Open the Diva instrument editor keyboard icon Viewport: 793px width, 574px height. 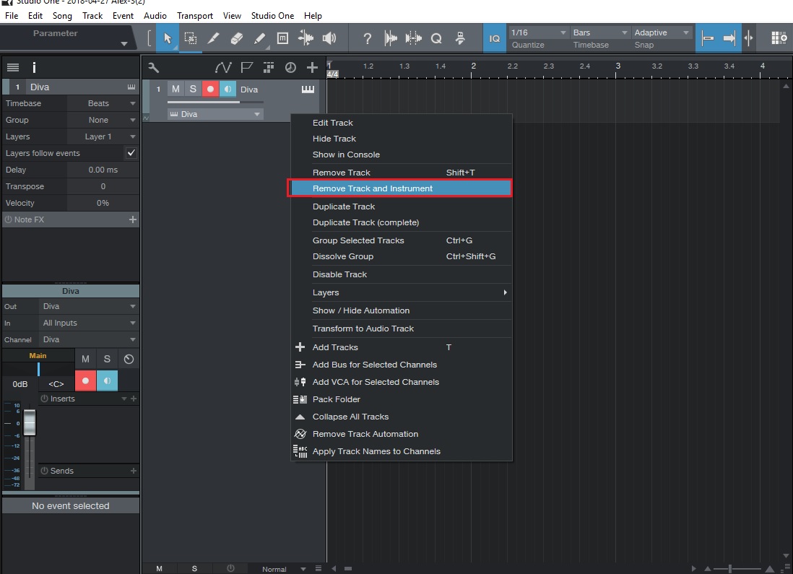308,90
